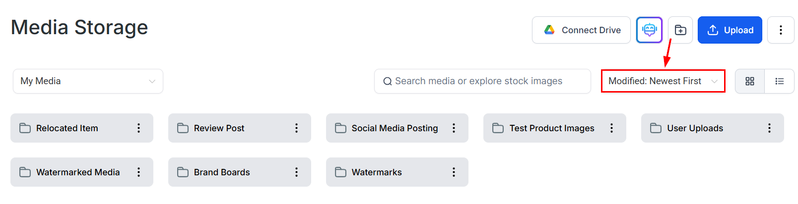Open options for Test Product Images folder
798x204 pixels.
click(x=611, y=128)
